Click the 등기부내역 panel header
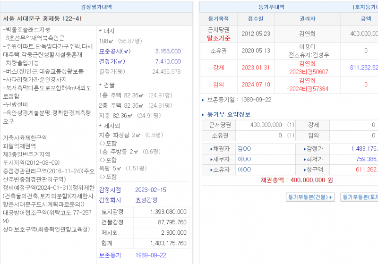Screen dimensions: 378x264 tap(271, 7)
